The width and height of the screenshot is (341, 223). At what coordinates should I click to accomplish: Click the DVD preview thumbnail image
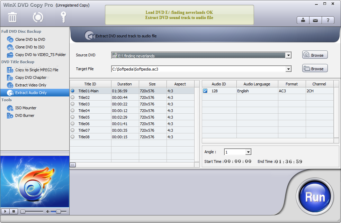[35, 181]
